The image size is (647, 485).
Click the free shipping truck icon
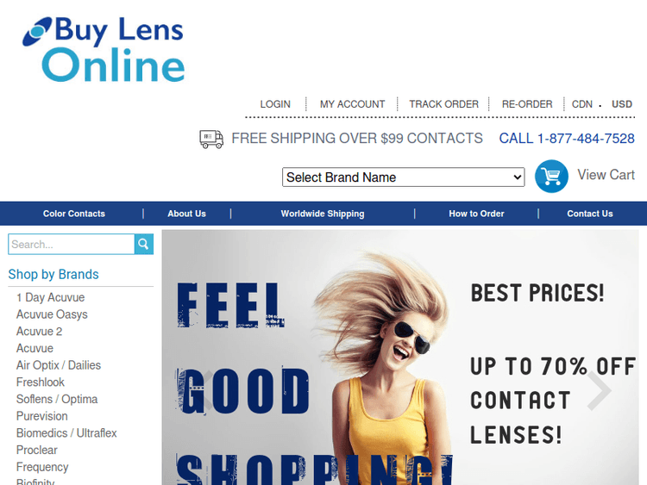coord(211,139)
